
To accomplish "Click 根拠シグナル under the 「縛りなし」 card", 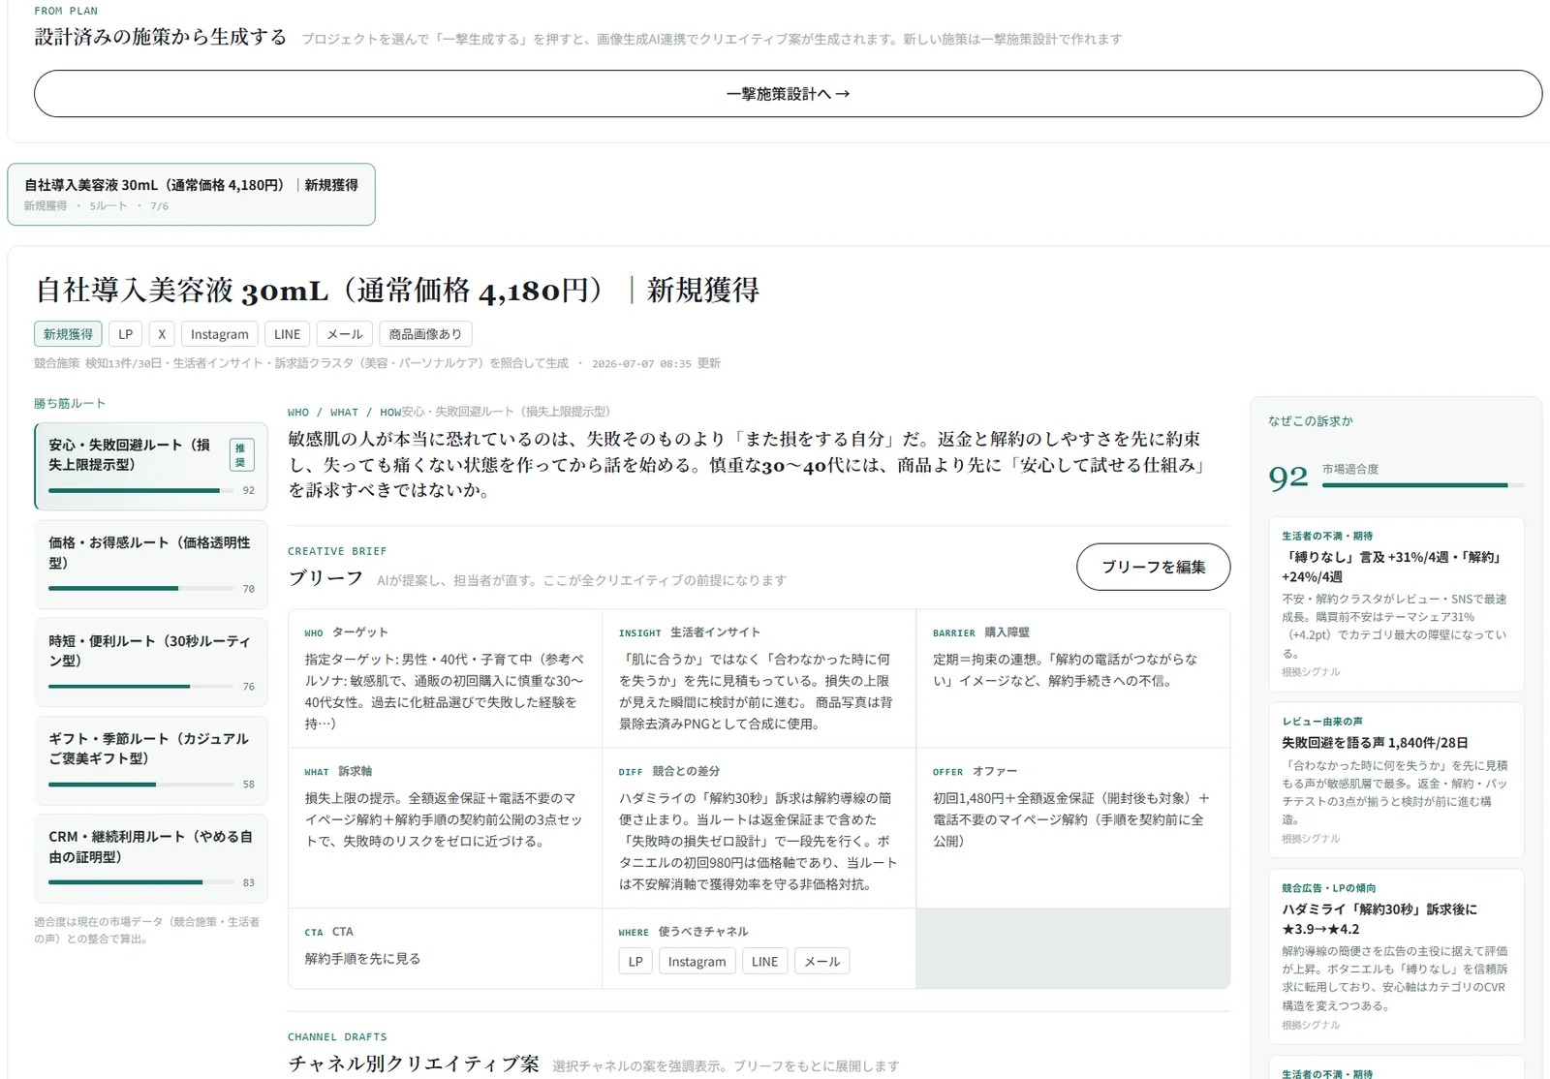I will (x=1311, y=671).
